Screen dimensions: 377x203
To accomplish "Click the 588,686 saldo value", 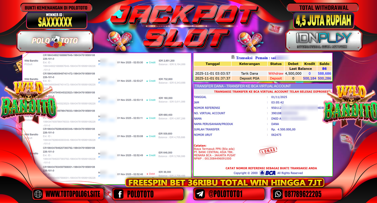I will [324, 73].
